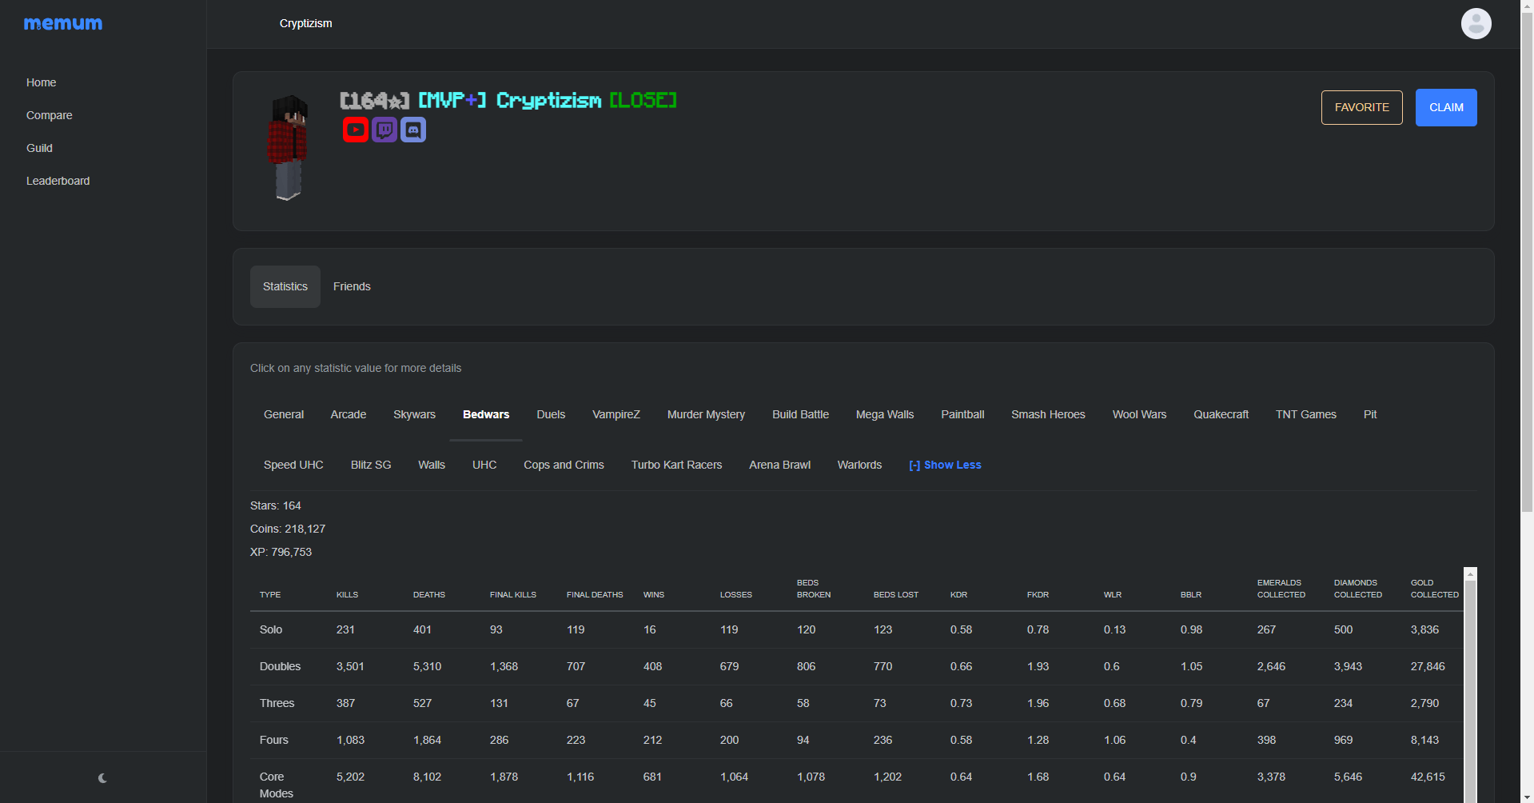Select the VampireZ game tab

coord(616,414)
